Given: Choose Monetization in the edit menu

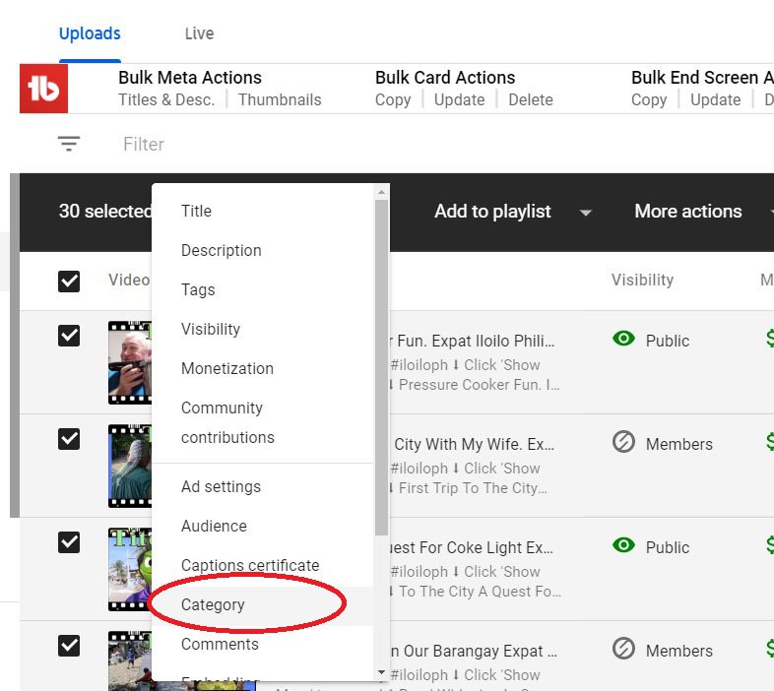Looking at the screenshot, I should [227, 368].
